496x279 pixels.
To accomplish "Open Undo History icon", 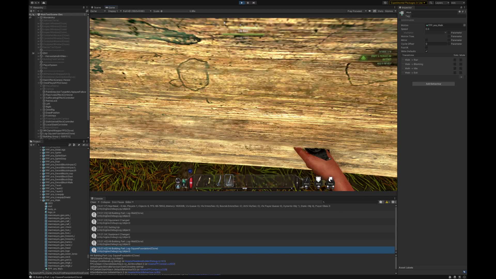I will (x=385, y=3).
